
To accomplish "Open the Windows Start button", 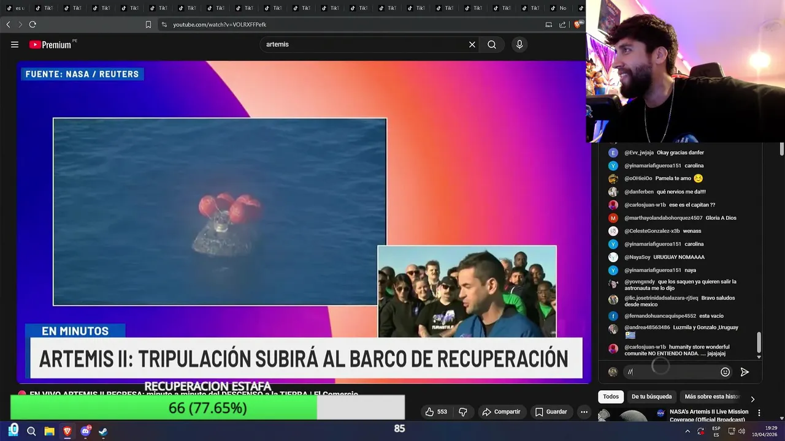I will pos(13,431).
